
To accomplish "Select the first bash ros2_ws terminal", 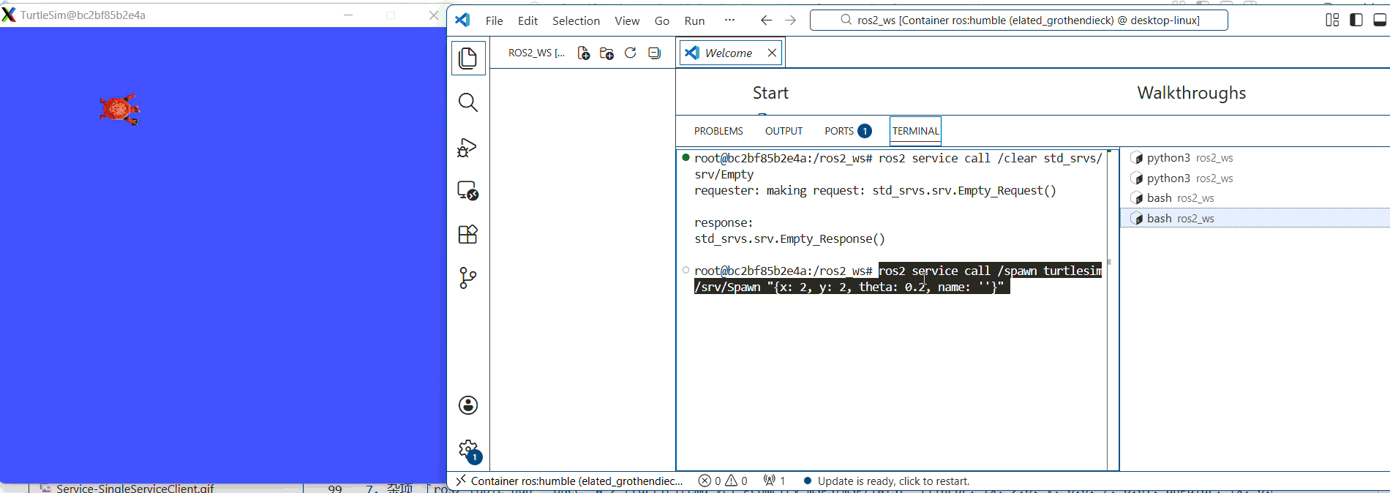I will 1255,198.
